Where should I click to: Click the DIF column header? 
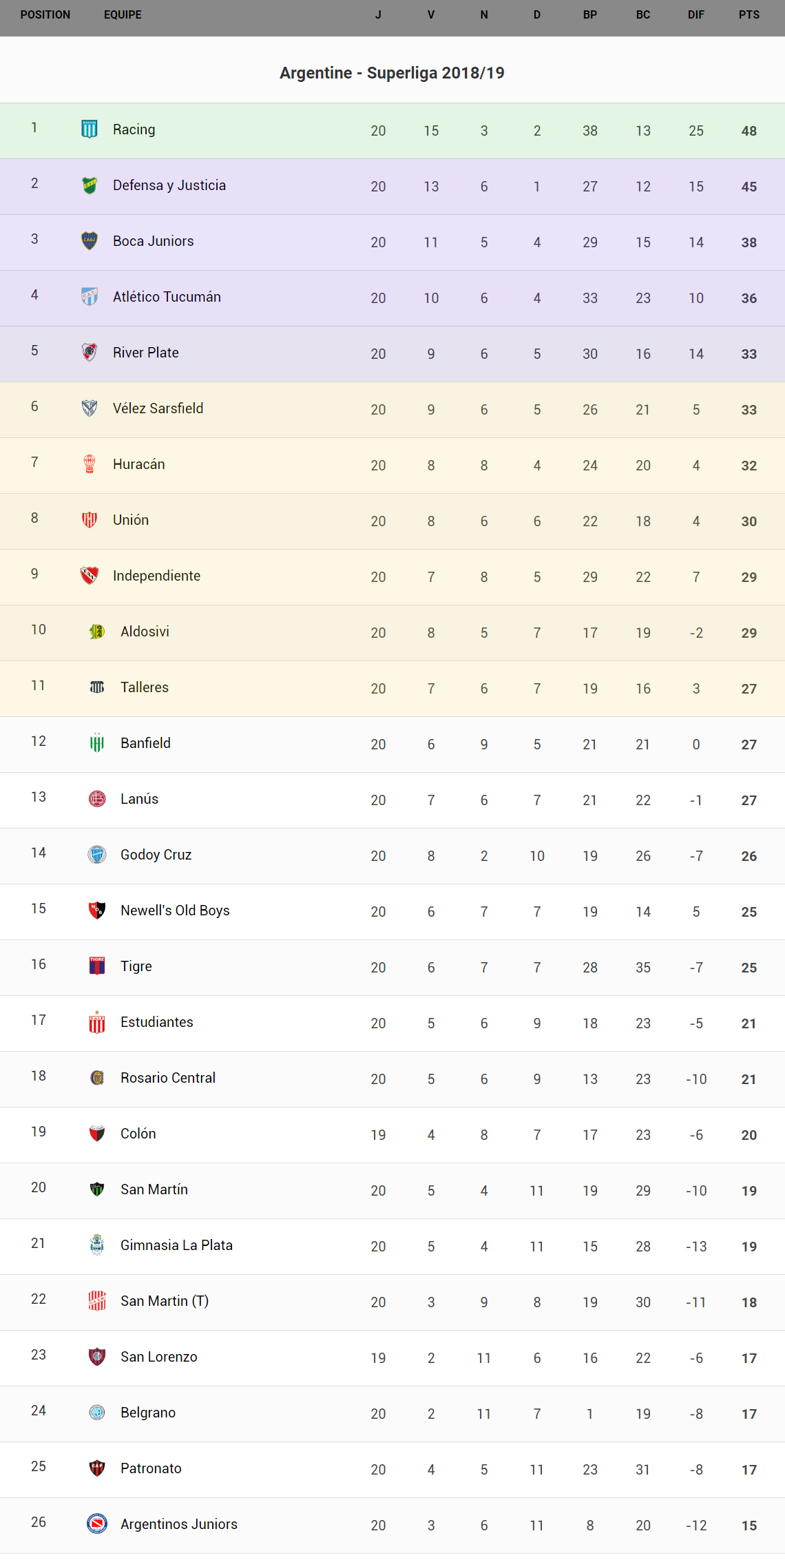pos(696,14)
